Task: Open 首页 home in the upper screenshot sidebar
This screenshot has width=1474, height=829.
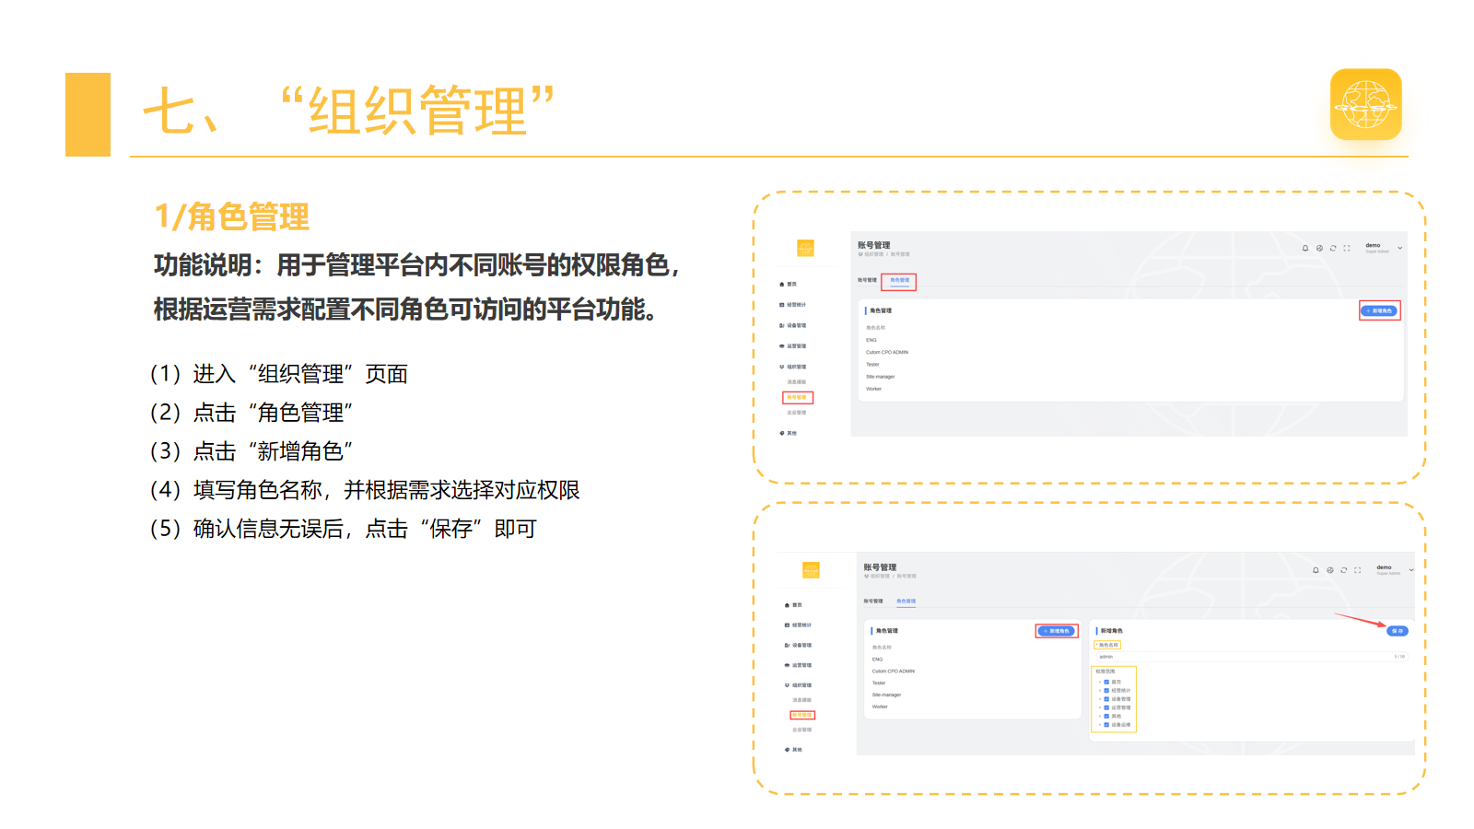Action: (x=789, y=284)
